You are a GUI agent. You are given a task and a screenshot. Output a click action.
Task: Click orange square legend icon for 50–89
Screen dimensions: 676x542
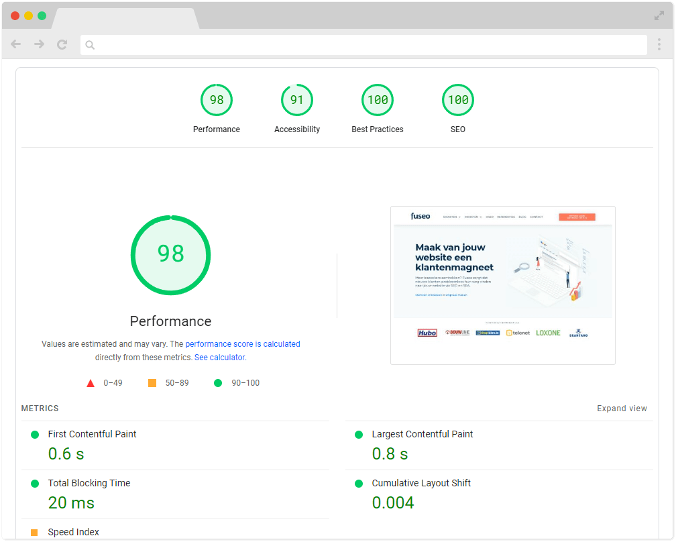pos(152,383)
